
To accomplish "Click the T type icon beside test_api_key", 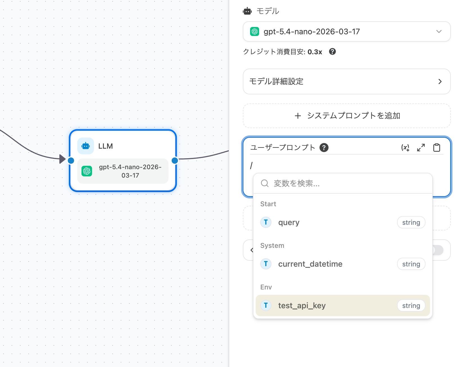I will pos(266,305).
